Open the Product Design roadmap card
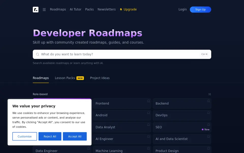Image resolution: width=244 pixels, height=153 pixels. pos(182,150)
